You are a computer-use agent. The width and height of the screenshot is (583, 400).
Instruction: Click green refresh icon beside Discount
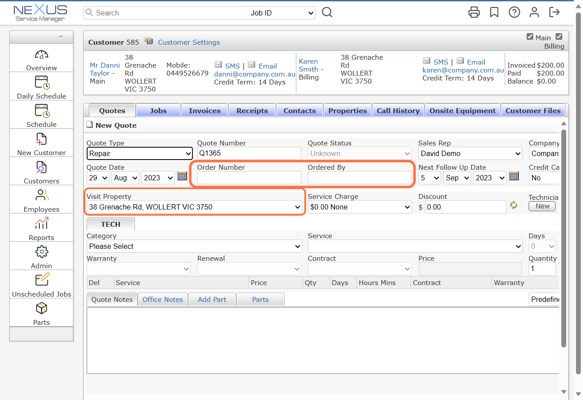click(x=514, y=205)
